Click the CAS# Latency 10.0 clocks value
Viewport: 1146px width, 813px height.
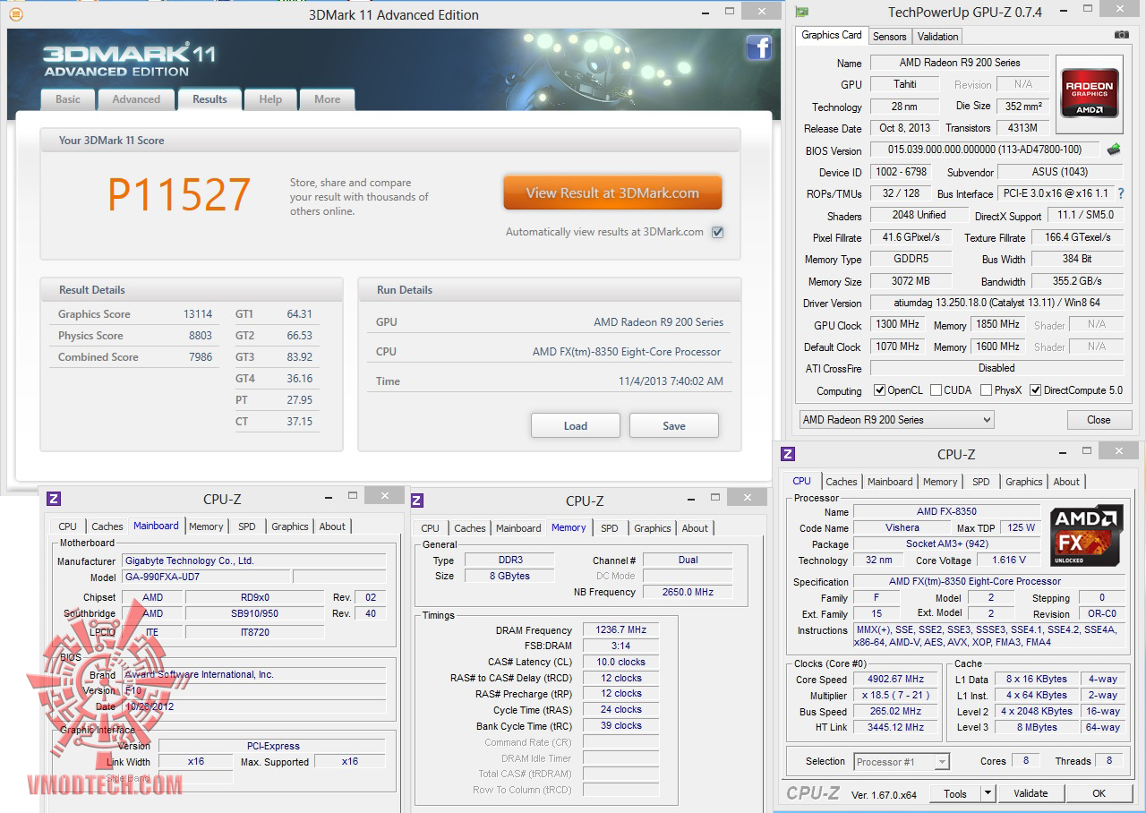click(621, 663)
